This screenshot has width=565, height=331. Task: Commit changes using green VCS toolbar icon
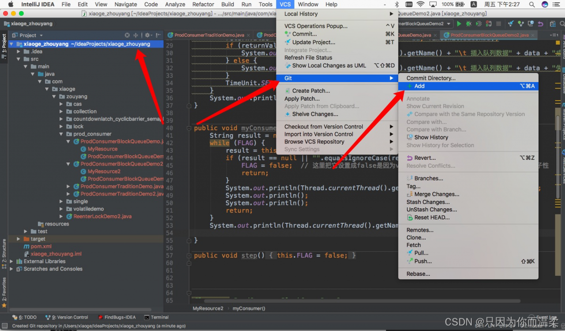tap(521, 24)
